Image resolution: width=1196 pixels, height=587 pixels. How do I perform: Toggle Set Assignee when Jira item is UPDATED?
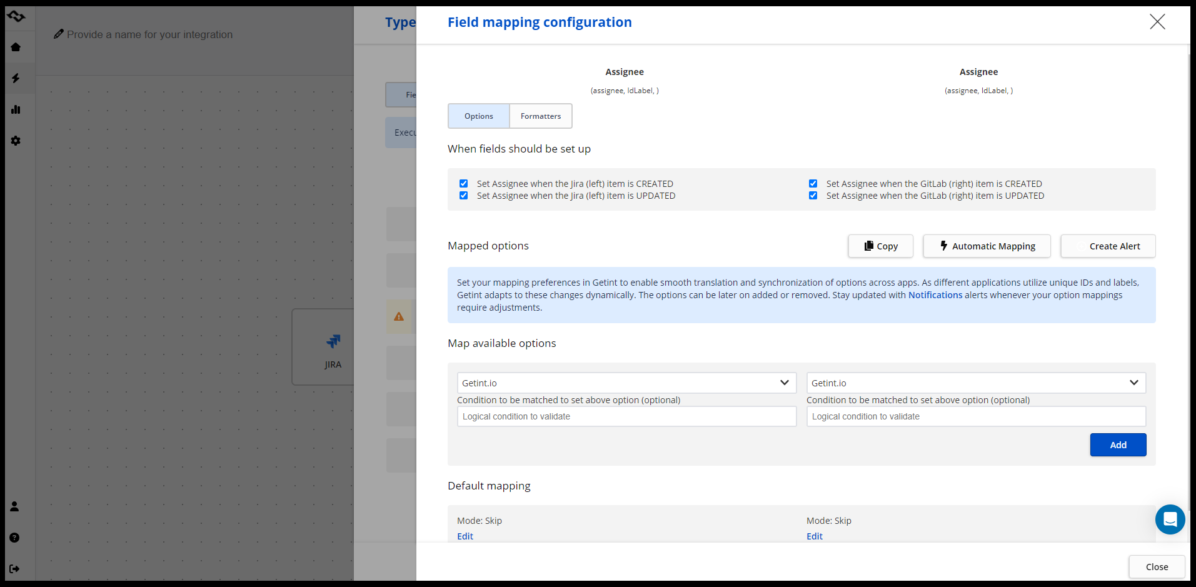pos(463,196)
